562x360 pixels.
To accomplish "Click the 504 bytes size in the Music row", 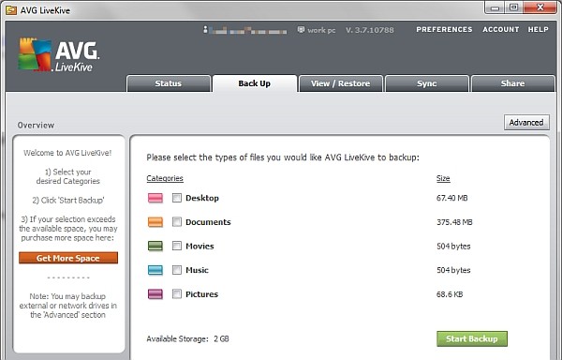I will 453,270.
